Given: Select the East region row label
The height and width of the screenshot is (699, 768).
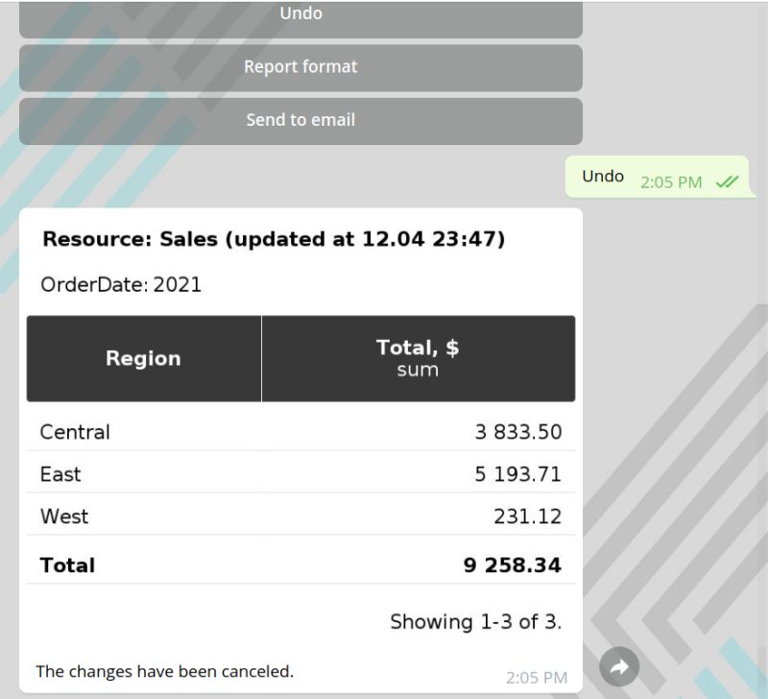Looking at the screenshot, I should tap(60, 474).
